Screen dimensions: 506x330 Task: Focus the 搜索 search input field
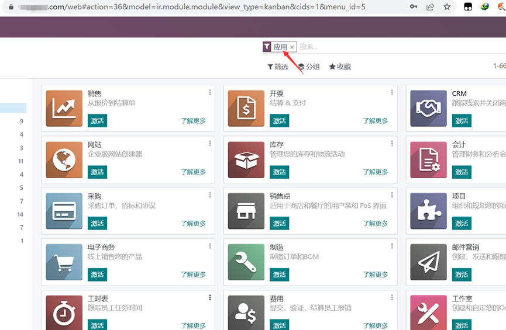click(402, 47)
